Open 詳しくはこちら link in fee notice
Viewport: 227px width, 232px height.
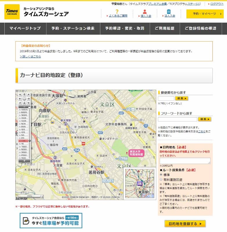[30, 57]
